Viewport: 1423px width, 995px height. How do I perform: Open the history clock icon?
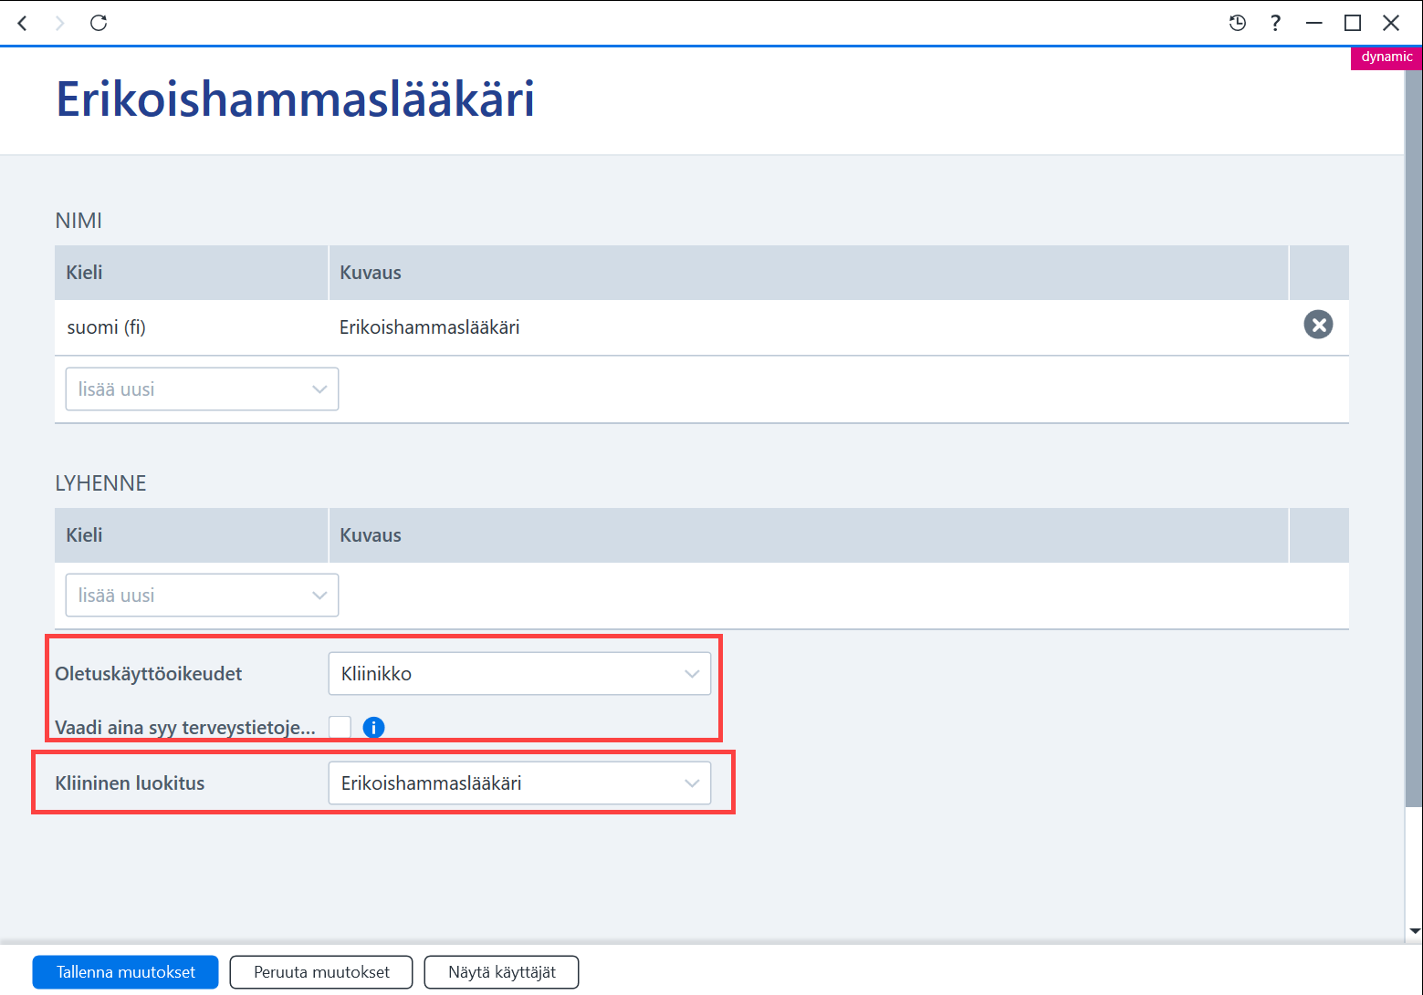coord(1238,23)
